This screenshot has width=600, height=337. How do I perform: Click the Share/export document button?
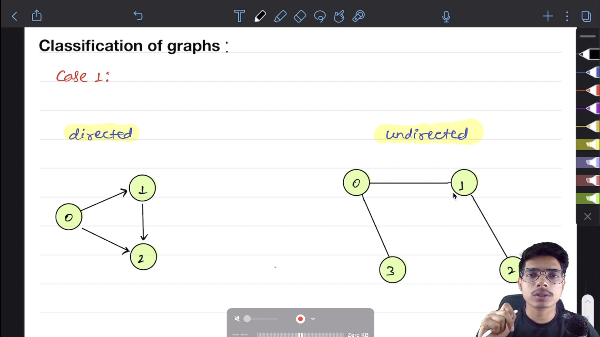[x=37, y=16]
